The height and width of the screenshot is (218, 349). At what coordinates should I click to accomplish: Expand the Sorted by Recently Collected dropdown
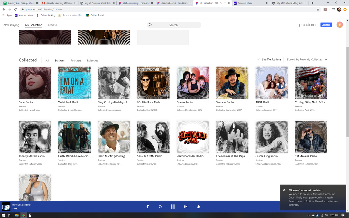(307, 59)
